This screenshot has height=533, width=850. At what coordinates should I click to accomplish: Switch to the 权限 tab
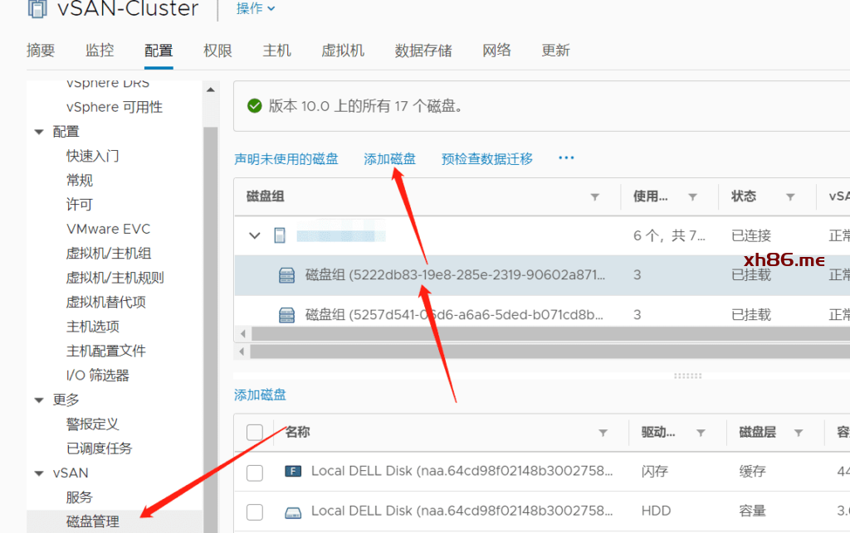click(x=217, y=51)
